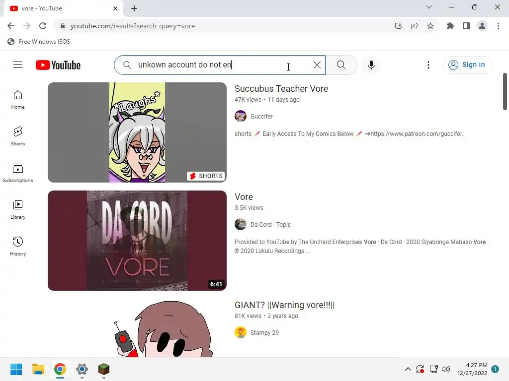Open the volume speaker tray icon
Screen dimensions: 509x381
click(x=446, y=369)
